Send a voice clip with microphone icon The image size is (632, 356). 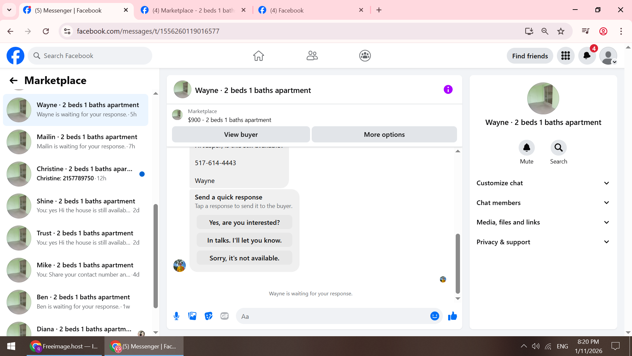[177, 316]
